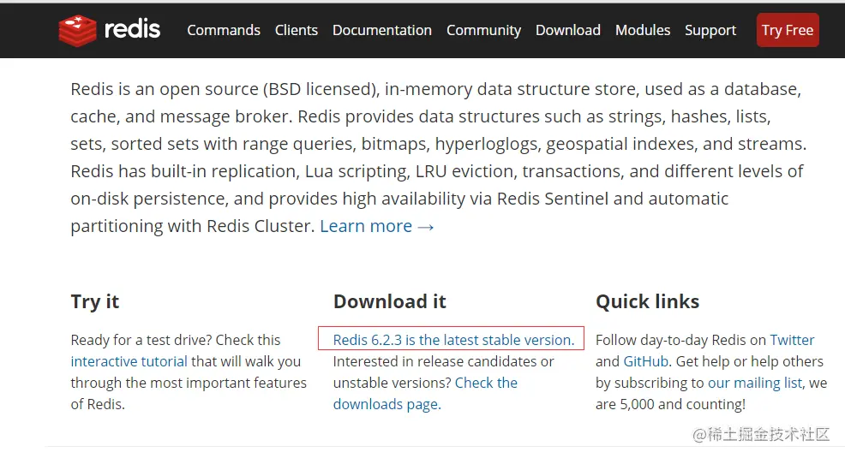Open the Clients navigation item
This screenshot has height=458, width=845.
pyautogui.click(x=297, y=30)
